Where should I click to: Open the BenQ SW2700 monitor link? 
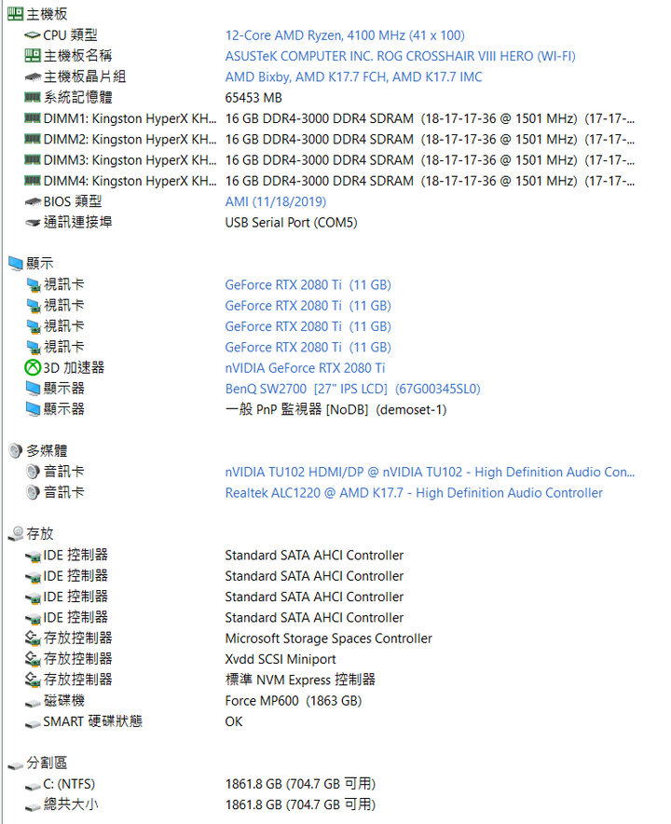[352, 389]
